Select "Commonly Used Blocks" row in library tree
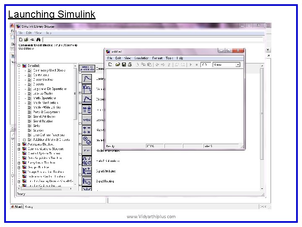Screen dimensions: 302x227 click(49, 70)
